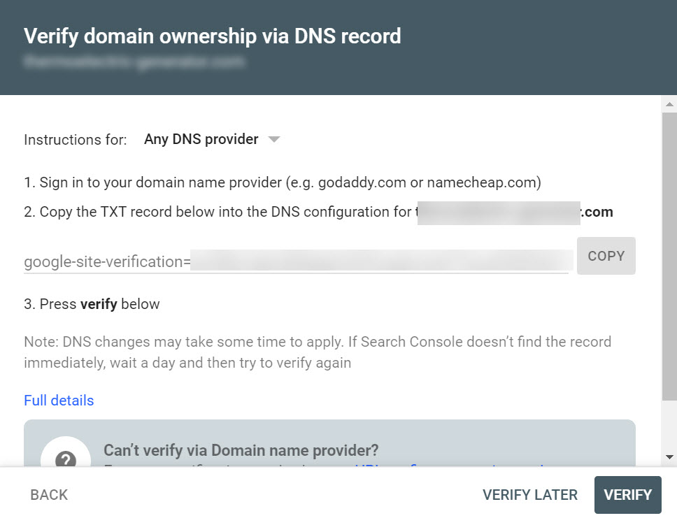Open the dropdown arrow beside Any DNS provider
This screenshot has height=525, width=677.
coord(274,139)
